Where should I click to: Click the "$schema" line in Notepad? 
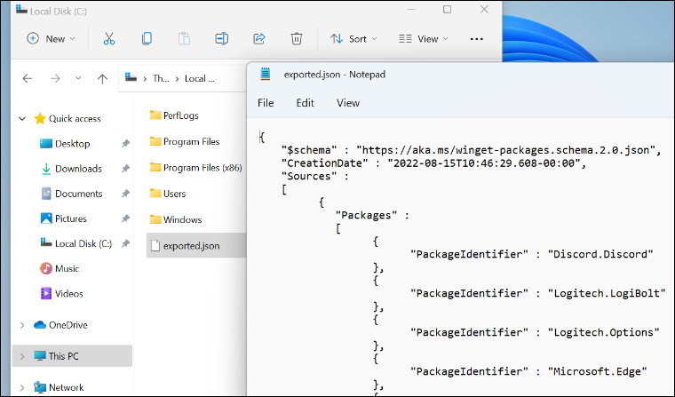[x=471, y=150]
